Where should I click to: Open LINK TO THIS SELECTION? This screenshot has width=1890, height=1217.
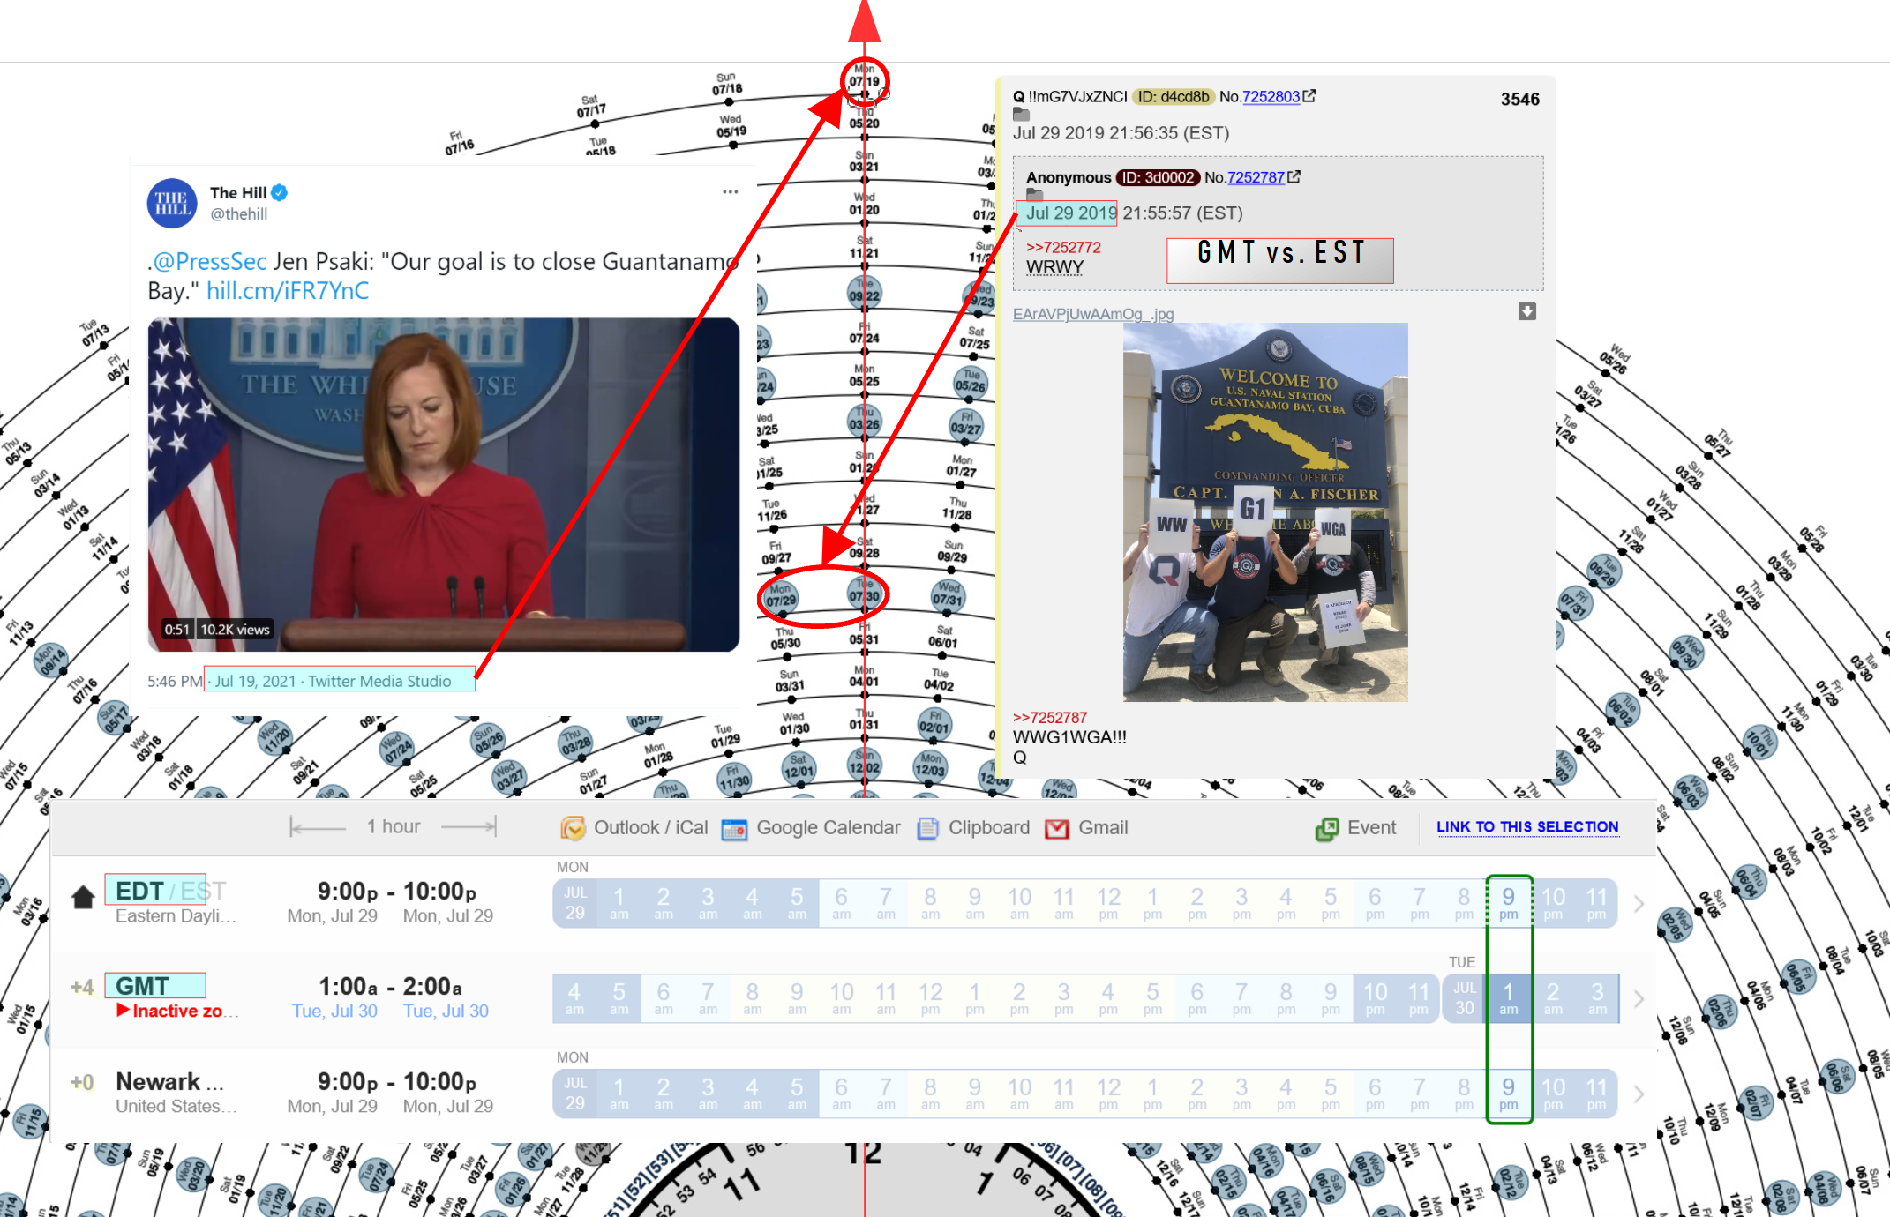point(1527,826)
